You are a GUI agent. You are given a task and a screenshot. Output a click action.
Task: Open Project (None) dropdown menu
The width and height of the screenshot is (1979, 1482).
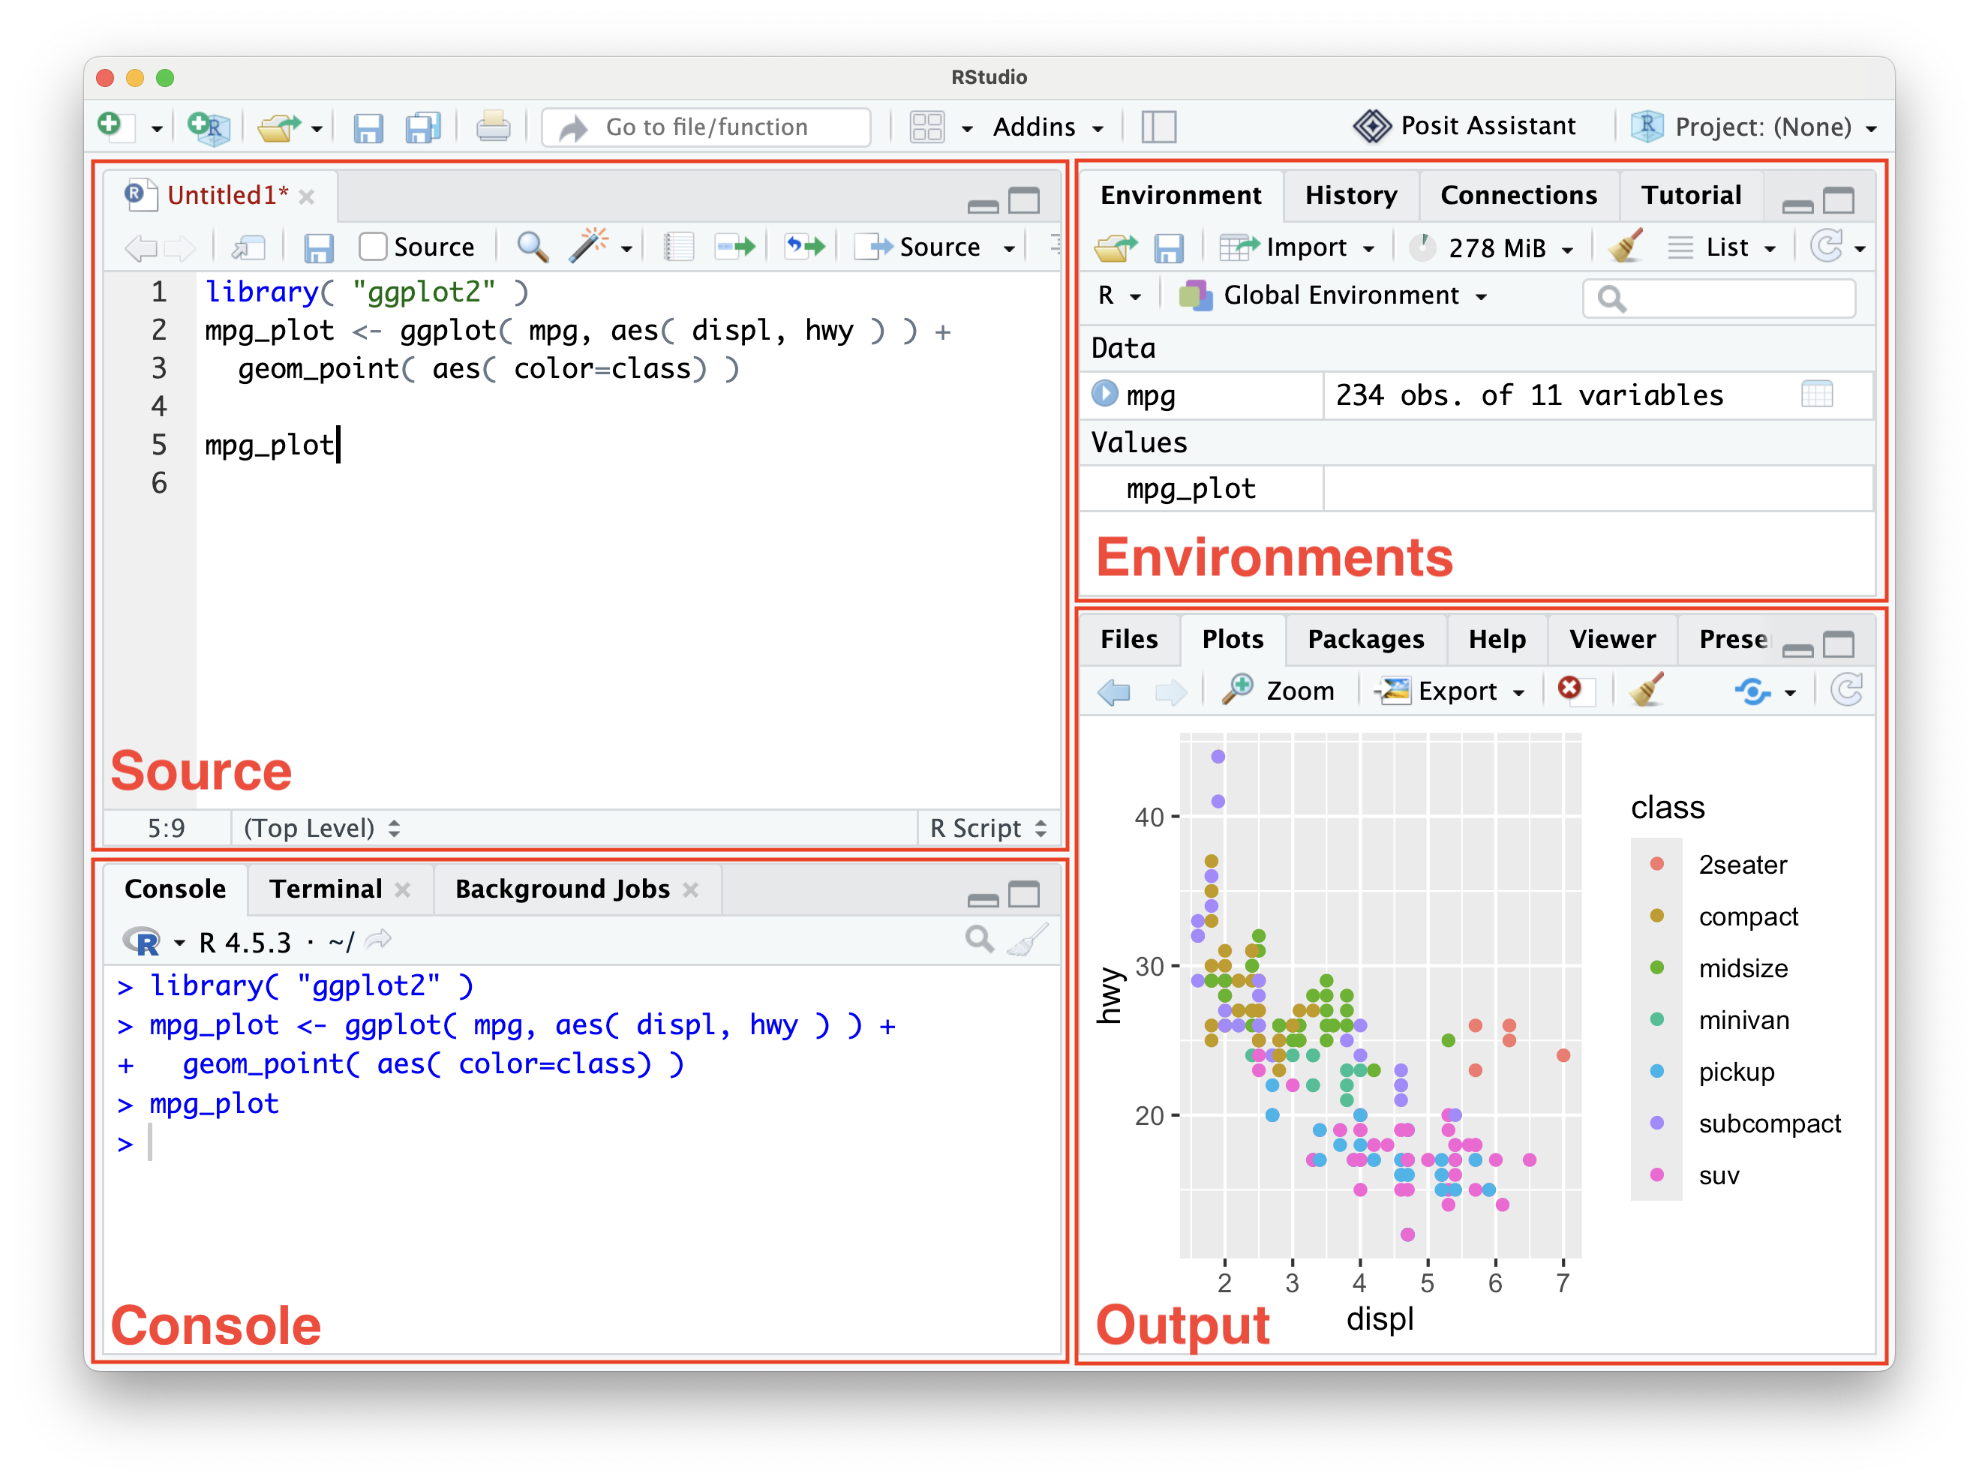click(x=1755, y=127)
